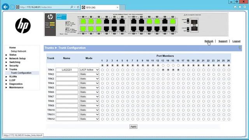Select TRK1 radio button for port 1

click(102, 70)
